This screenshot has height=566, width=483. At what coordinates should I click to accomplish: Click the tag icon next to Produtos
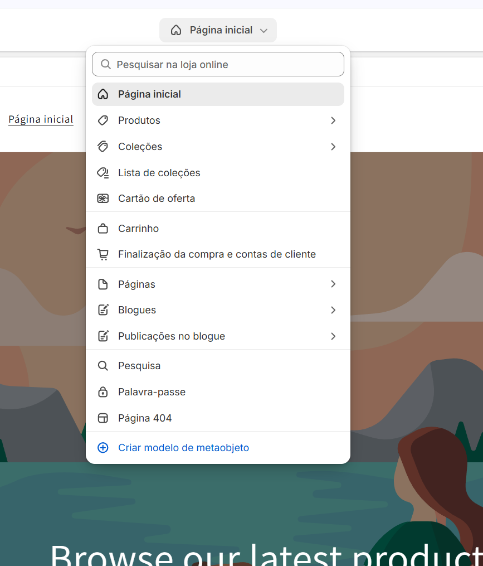103,120
